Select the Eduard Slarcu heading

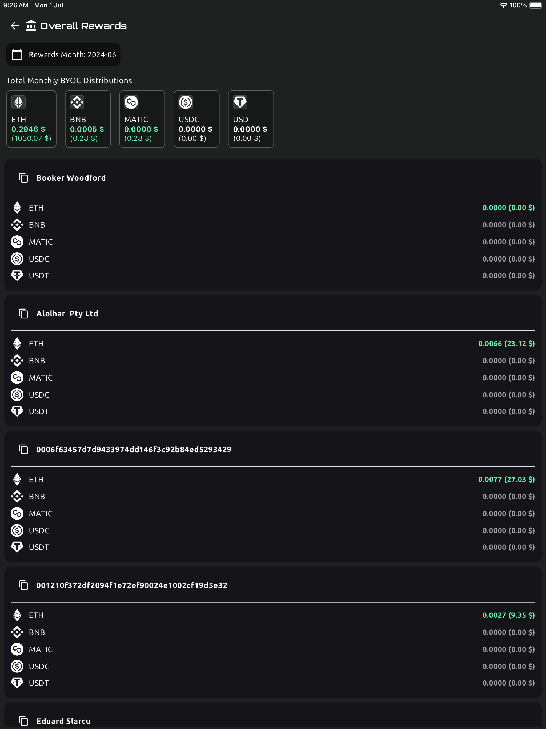[x=63, y=721]
